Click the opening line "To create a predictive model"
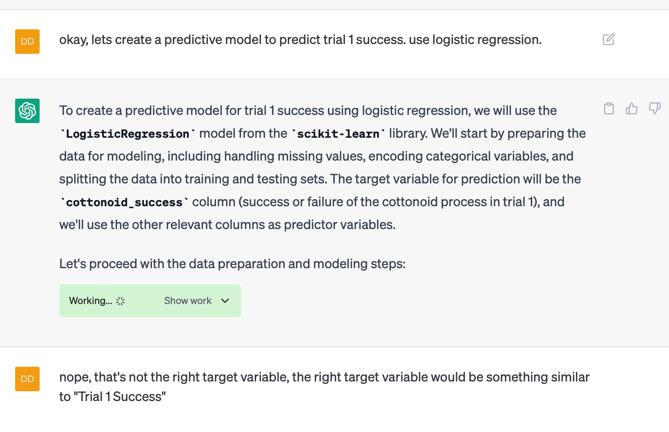The height and width of the screenshot is (432, 669). coord(308,110)
